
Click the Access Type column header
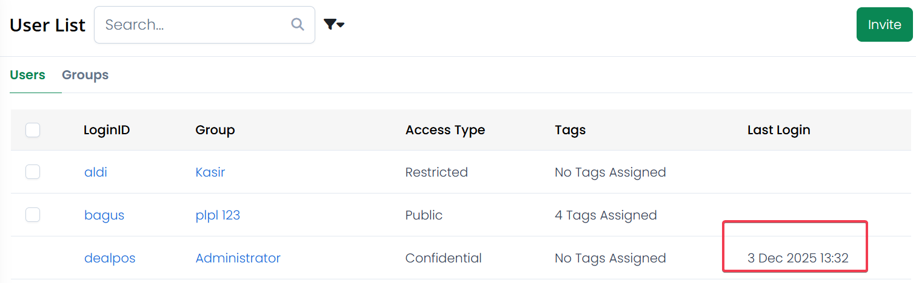coord(445,130)
